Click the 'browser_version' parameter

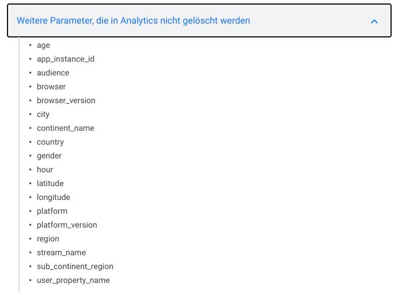66,100
